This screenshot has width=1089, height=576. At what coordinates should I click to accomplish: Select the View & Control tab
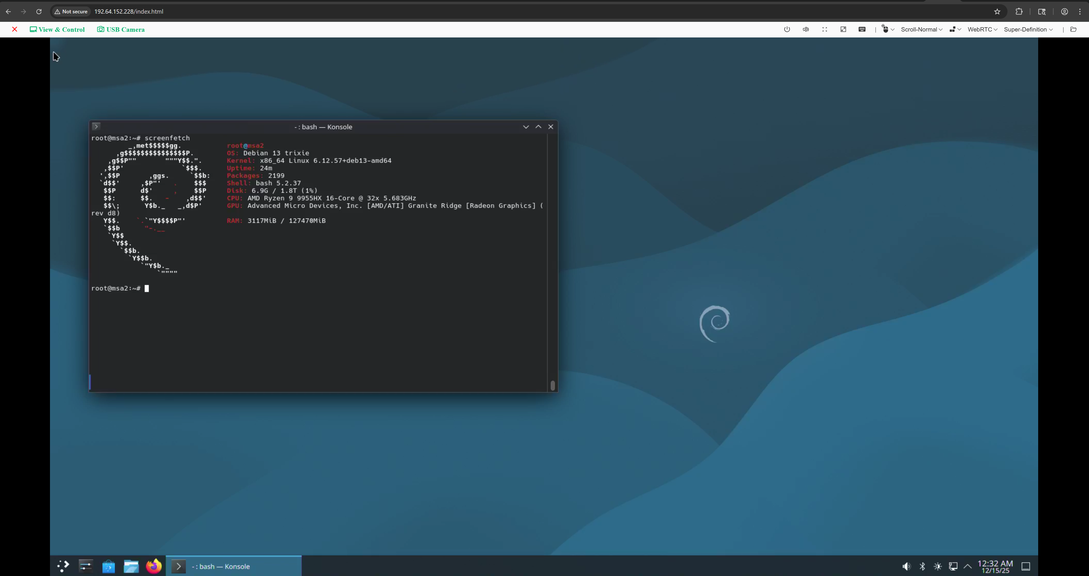coord(57,30)
